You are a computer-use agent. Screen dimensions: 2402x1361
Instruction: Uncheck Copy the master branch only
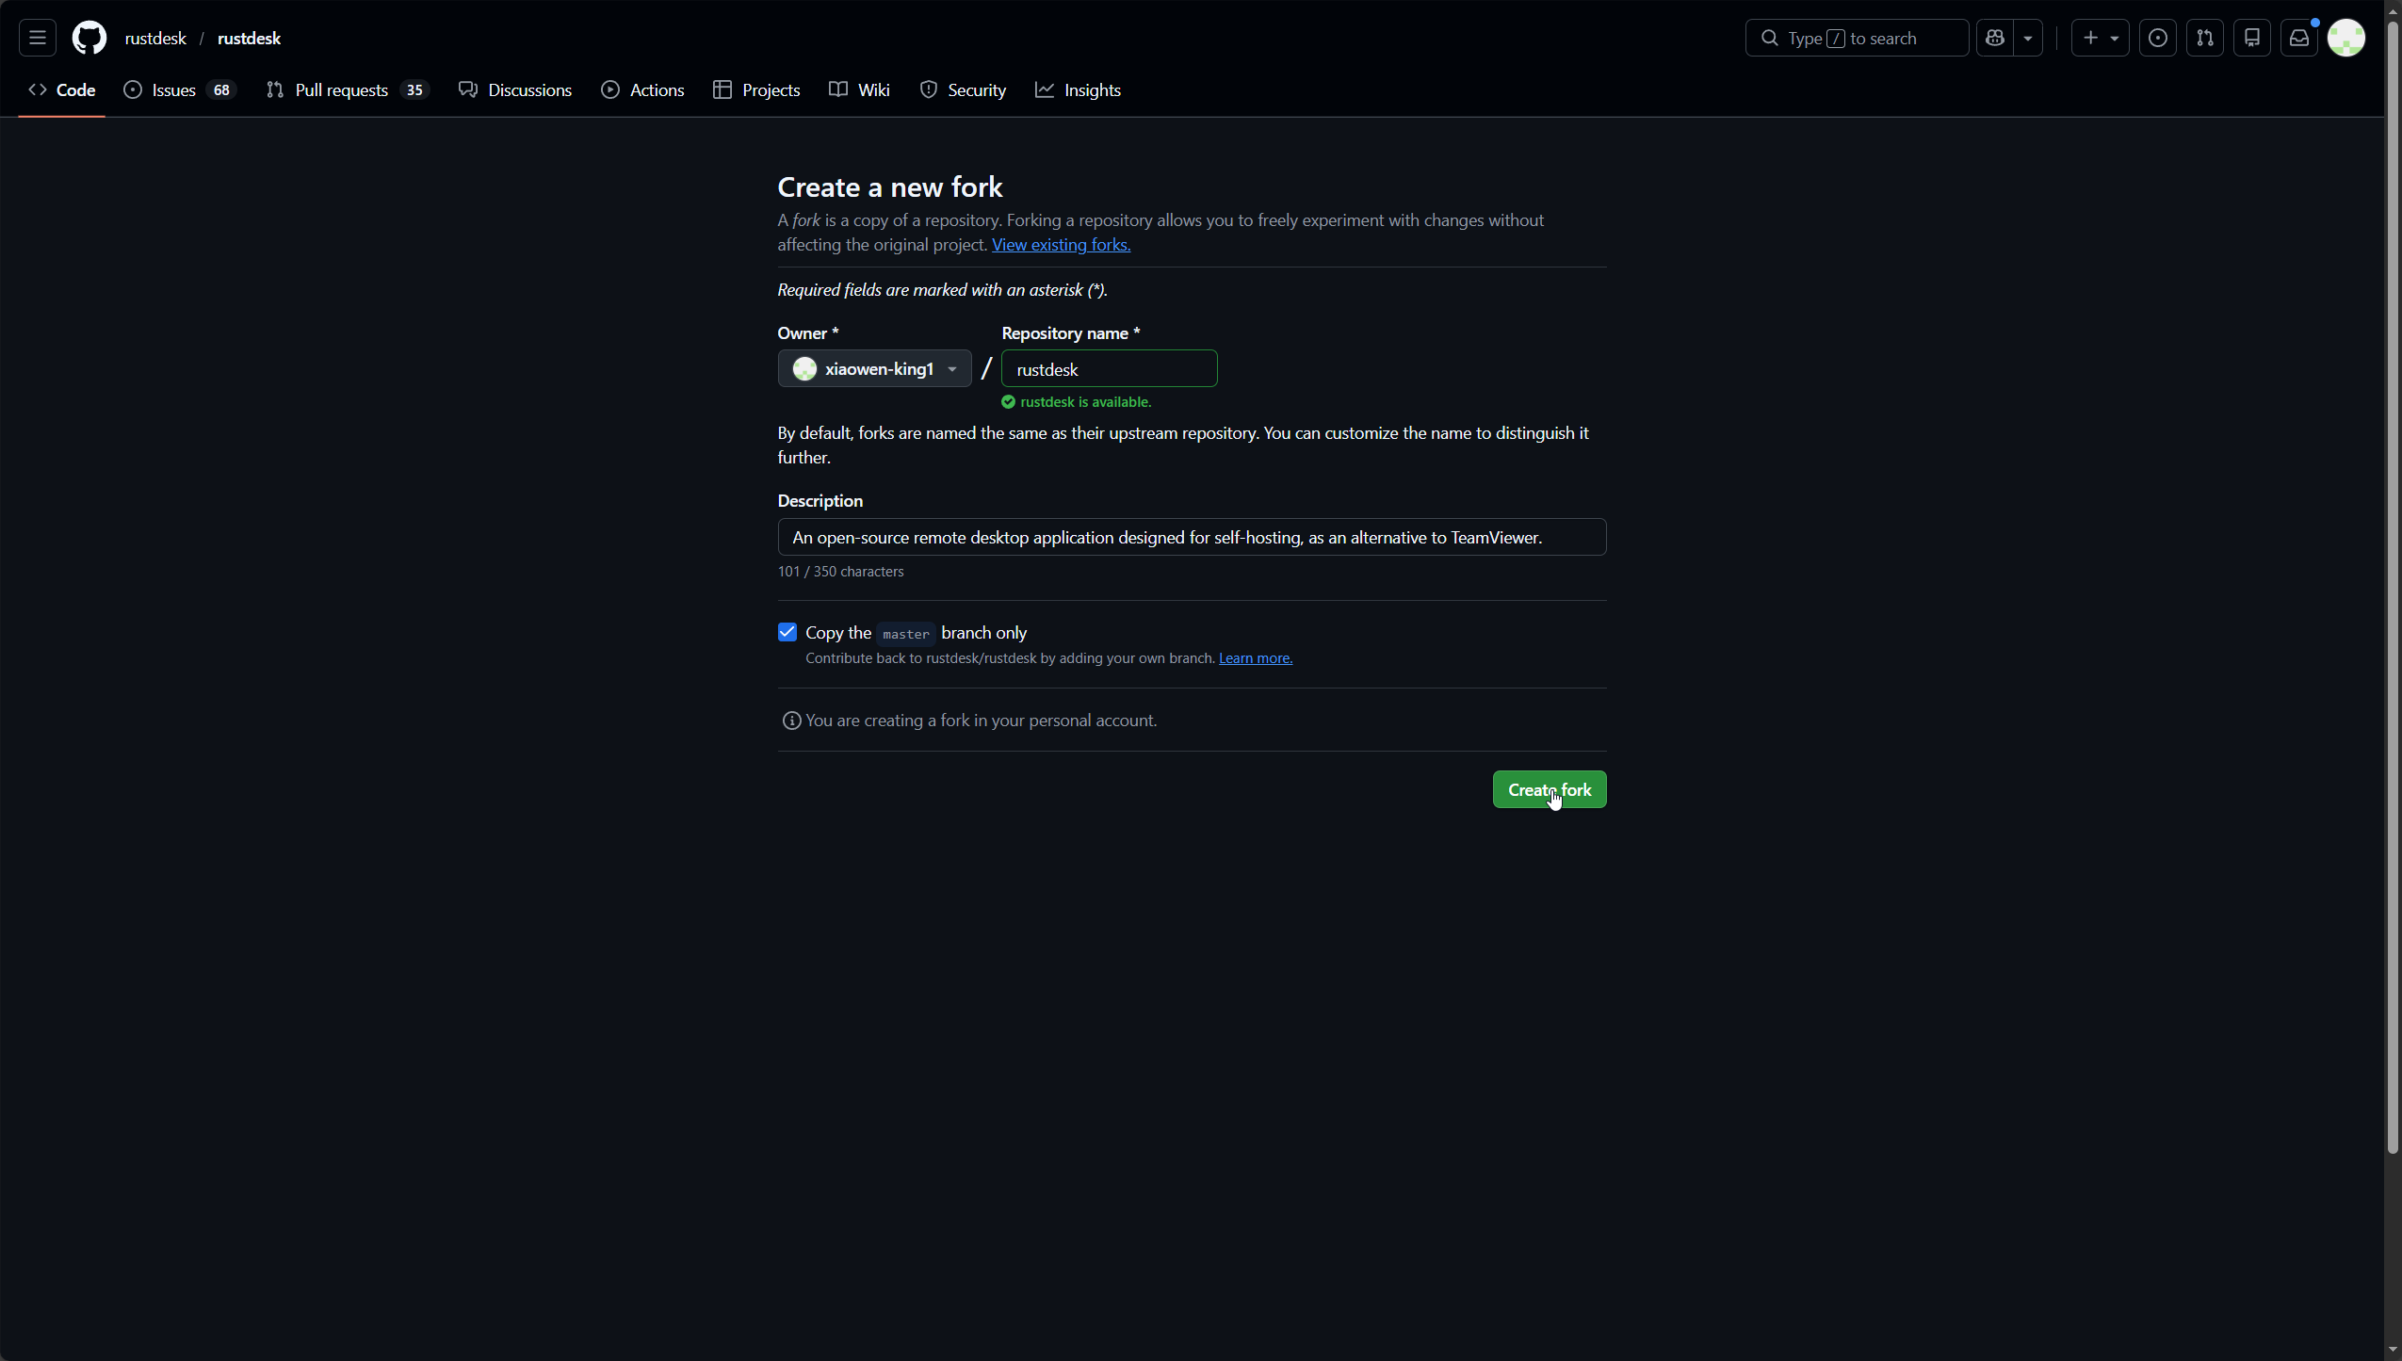pos(787,632)
